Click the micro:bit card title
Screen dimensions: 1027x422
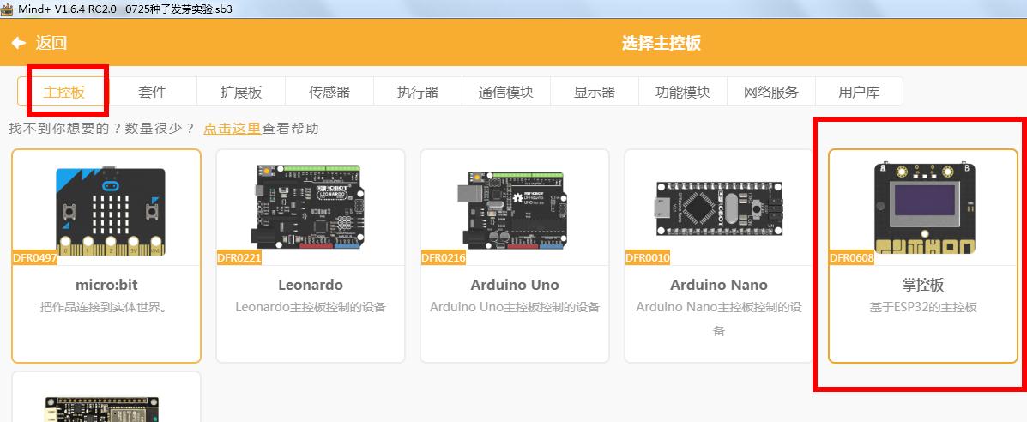click(x=106, y=285)
